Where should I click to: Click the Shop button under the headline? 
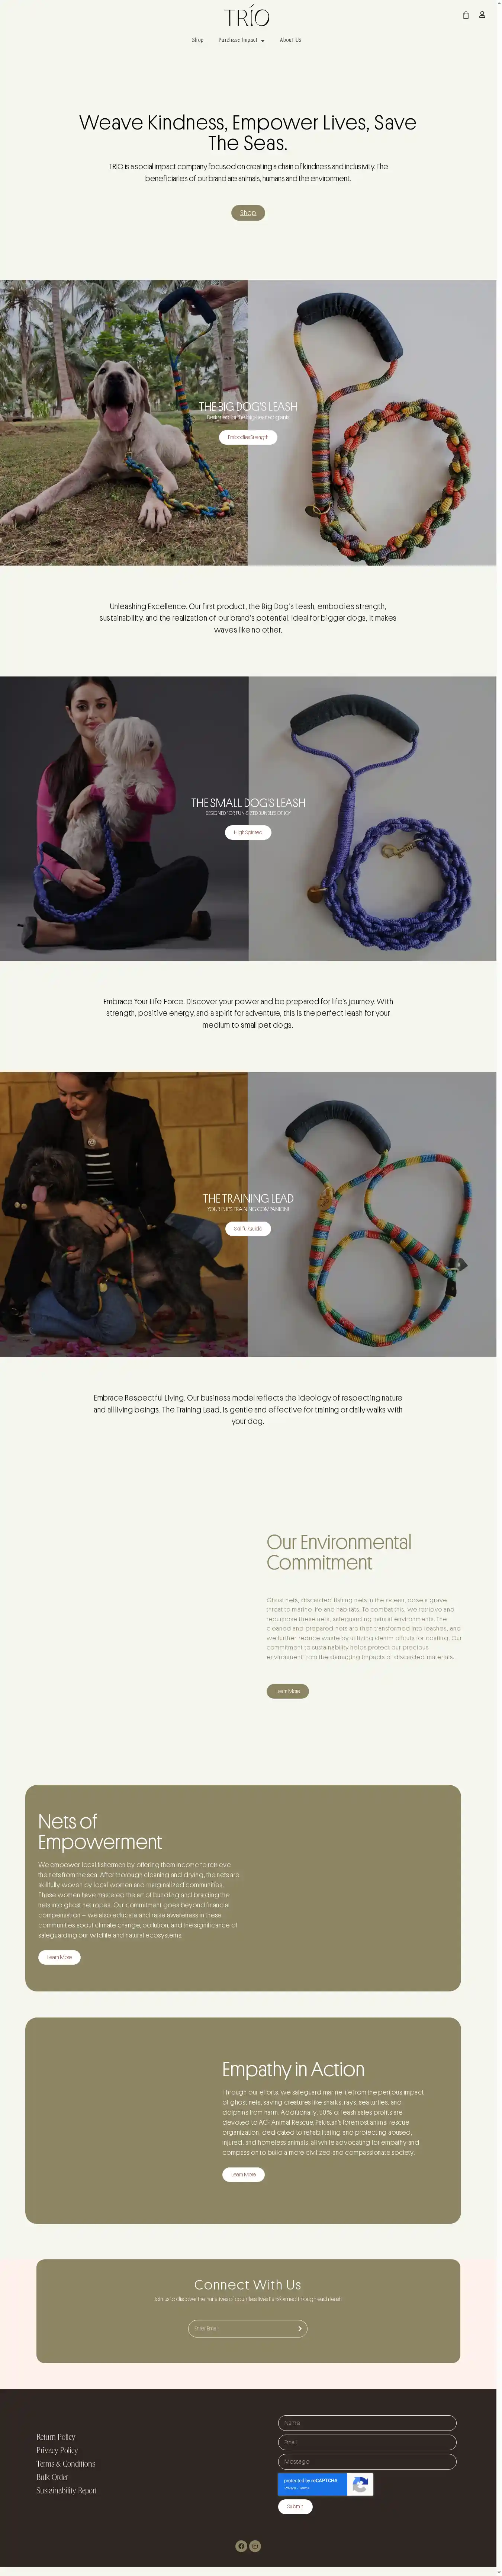(248, 212)
